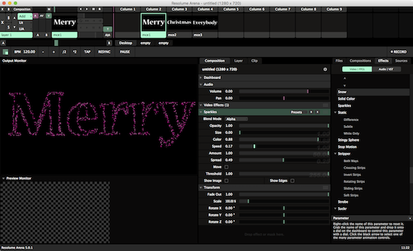The height and width of the screenshot is (251, 413).
Task: Bypass the Sparkles effect with its B button
Action: pyautogui.click(x=311, y=112)
